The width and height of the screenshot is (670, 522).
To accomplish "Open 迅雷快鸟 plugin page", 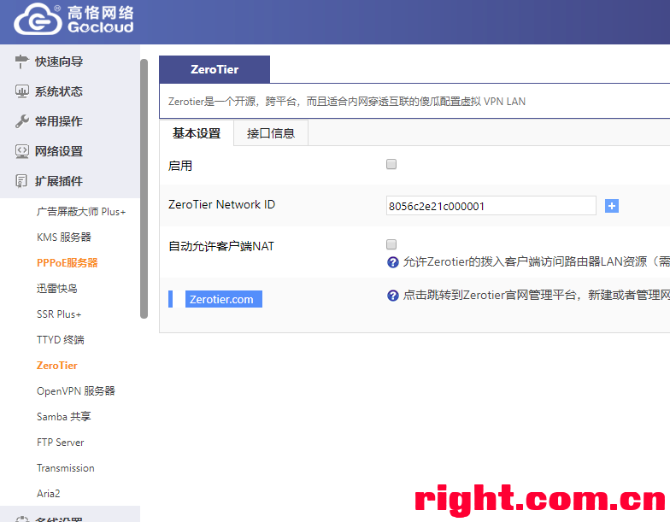I will tap(56, 289).
